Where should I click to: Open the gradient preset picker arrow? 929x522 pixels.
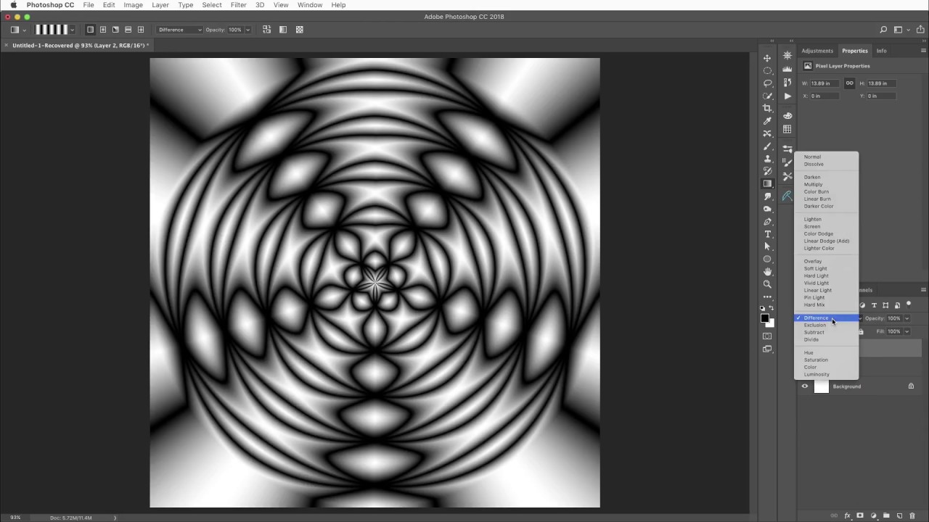coord(72,30)
